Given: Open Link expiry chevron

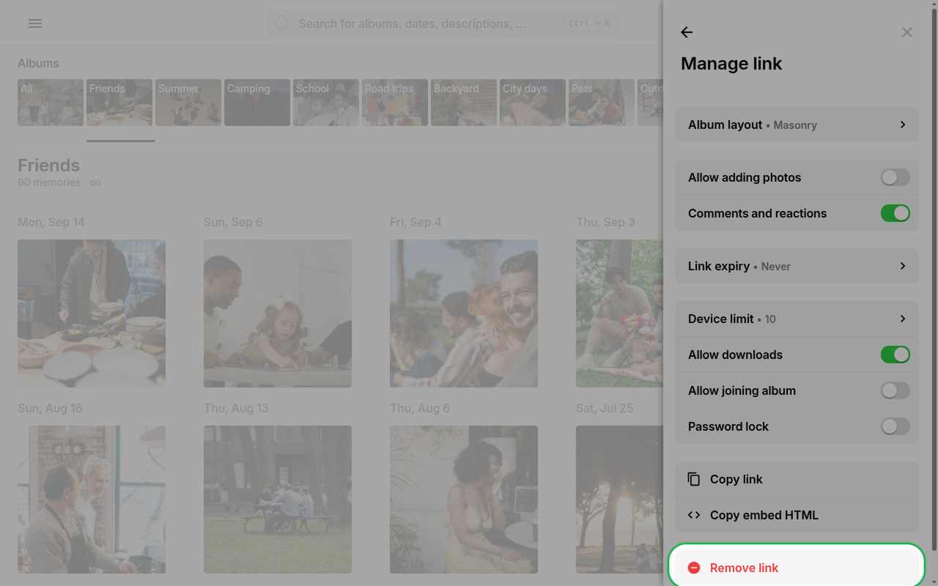Looking at the screenshot, I should [903, 266].
